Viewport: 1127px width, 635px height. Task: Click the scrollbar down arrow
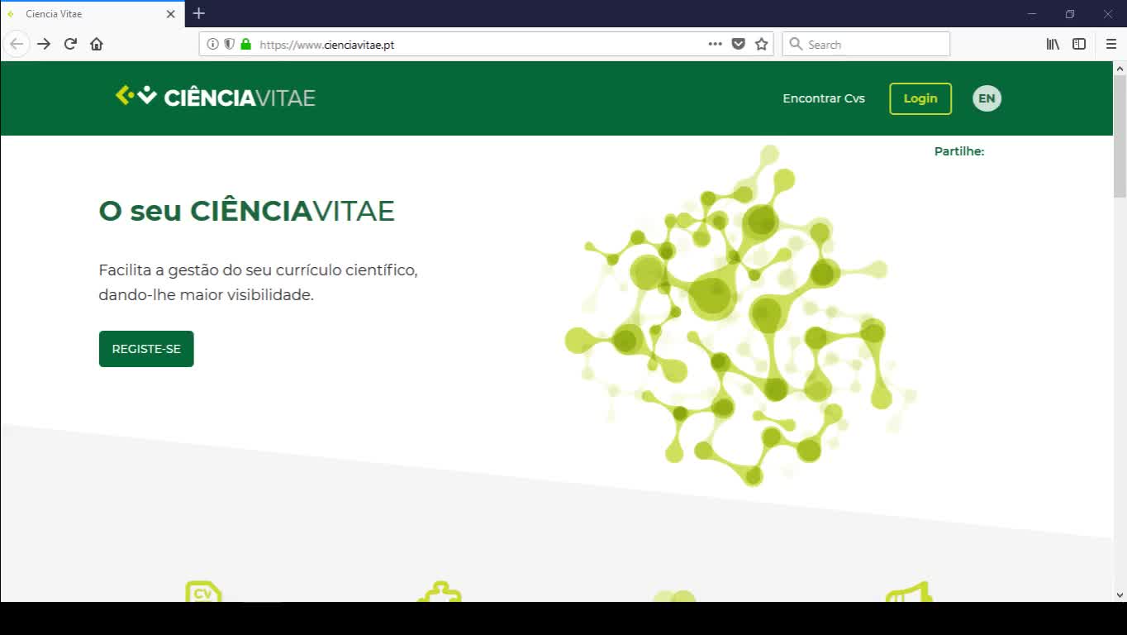click(1120, 594)
